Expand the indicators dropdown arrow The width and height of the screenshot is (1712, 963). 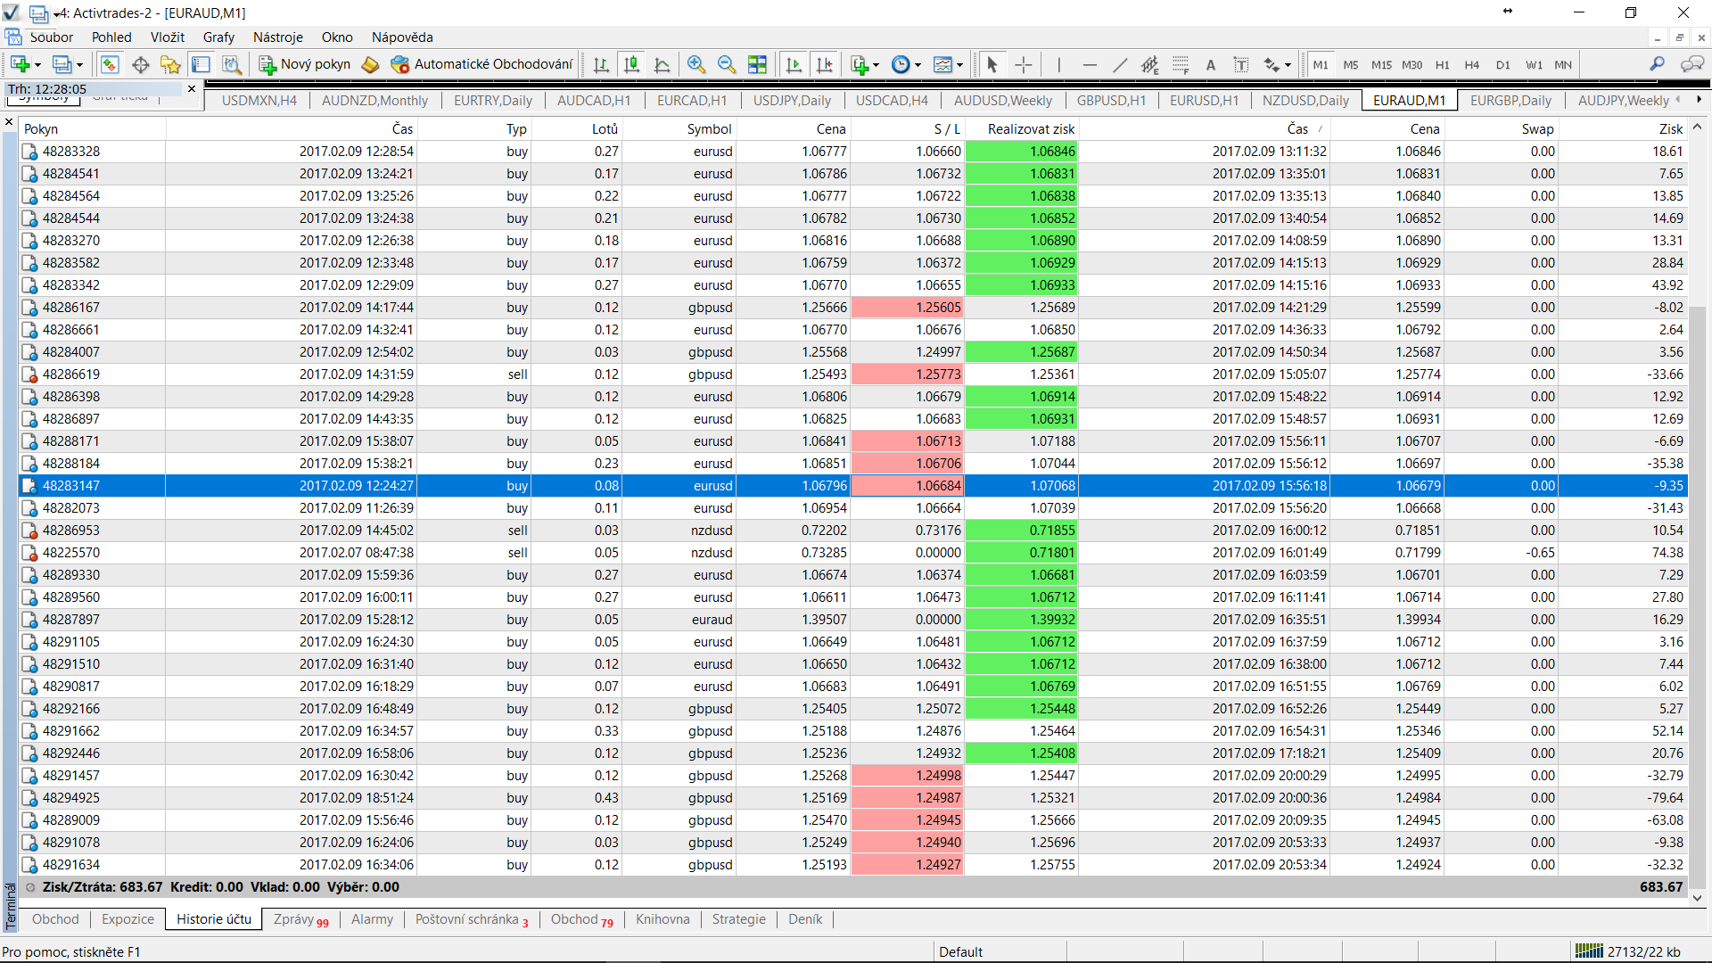click(x=876, y=65)
